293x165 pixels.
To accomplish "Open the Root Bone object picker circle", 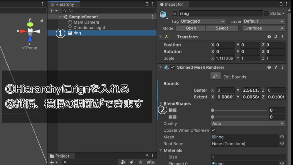I will [283, 144].
